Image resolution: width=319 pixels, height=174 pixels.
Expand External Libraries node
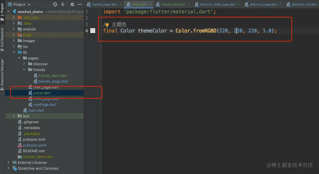coord(8,162)
